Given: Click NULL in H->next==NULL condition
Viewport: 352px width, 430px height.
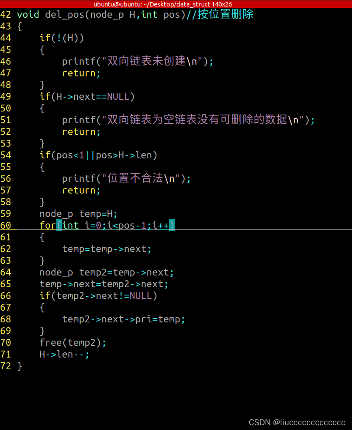Looking at the screenshot, I should 118,96.
